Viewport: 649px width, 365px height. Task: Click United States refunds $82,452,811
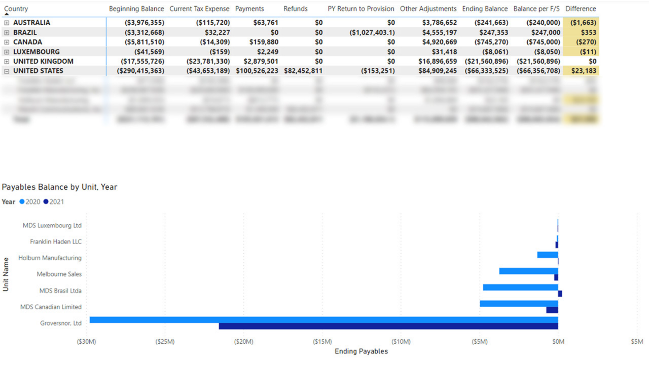pos(303,71)
